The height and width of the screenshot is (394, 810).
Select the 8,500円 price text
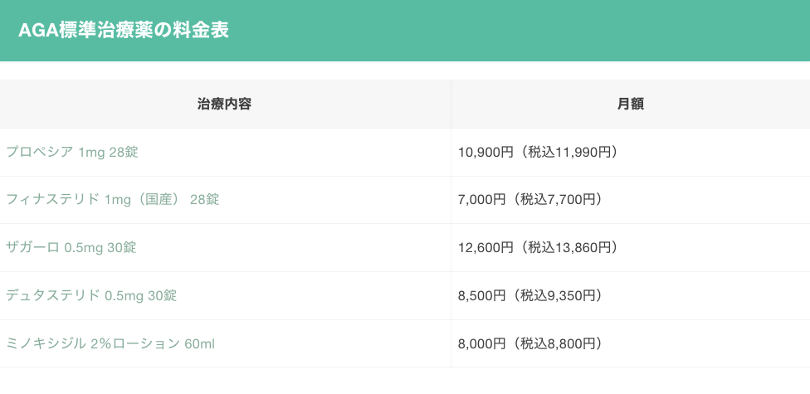pyautogui.click(x=481, y=295)
